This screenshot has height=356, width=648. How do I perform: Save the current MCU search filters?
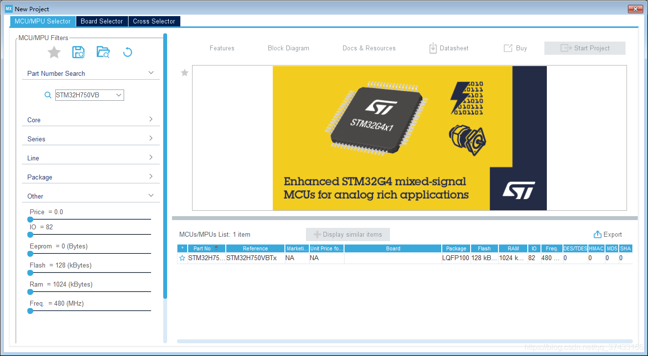[x=78, y=52]
